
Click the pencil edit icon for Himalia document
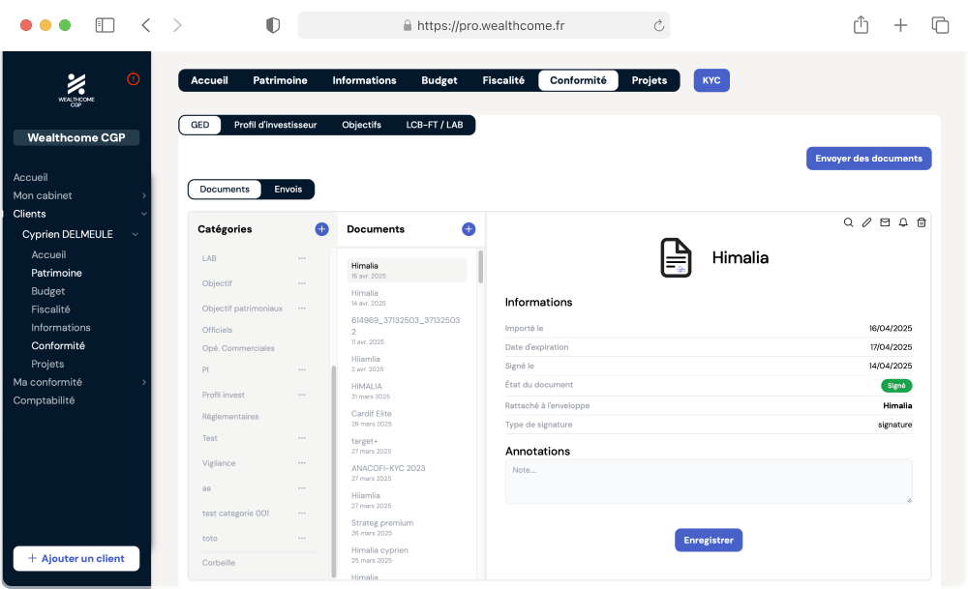[866, 222]
